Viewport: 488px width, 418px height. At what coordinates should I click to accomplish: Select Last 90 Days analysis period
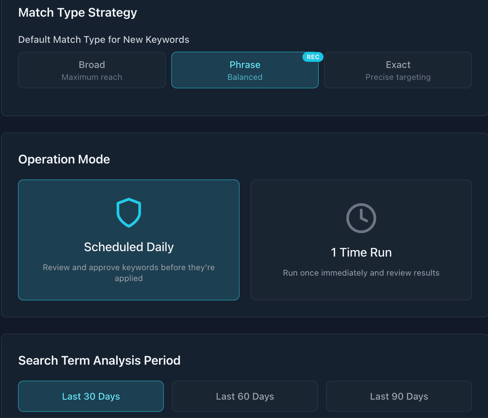[399, 396]
